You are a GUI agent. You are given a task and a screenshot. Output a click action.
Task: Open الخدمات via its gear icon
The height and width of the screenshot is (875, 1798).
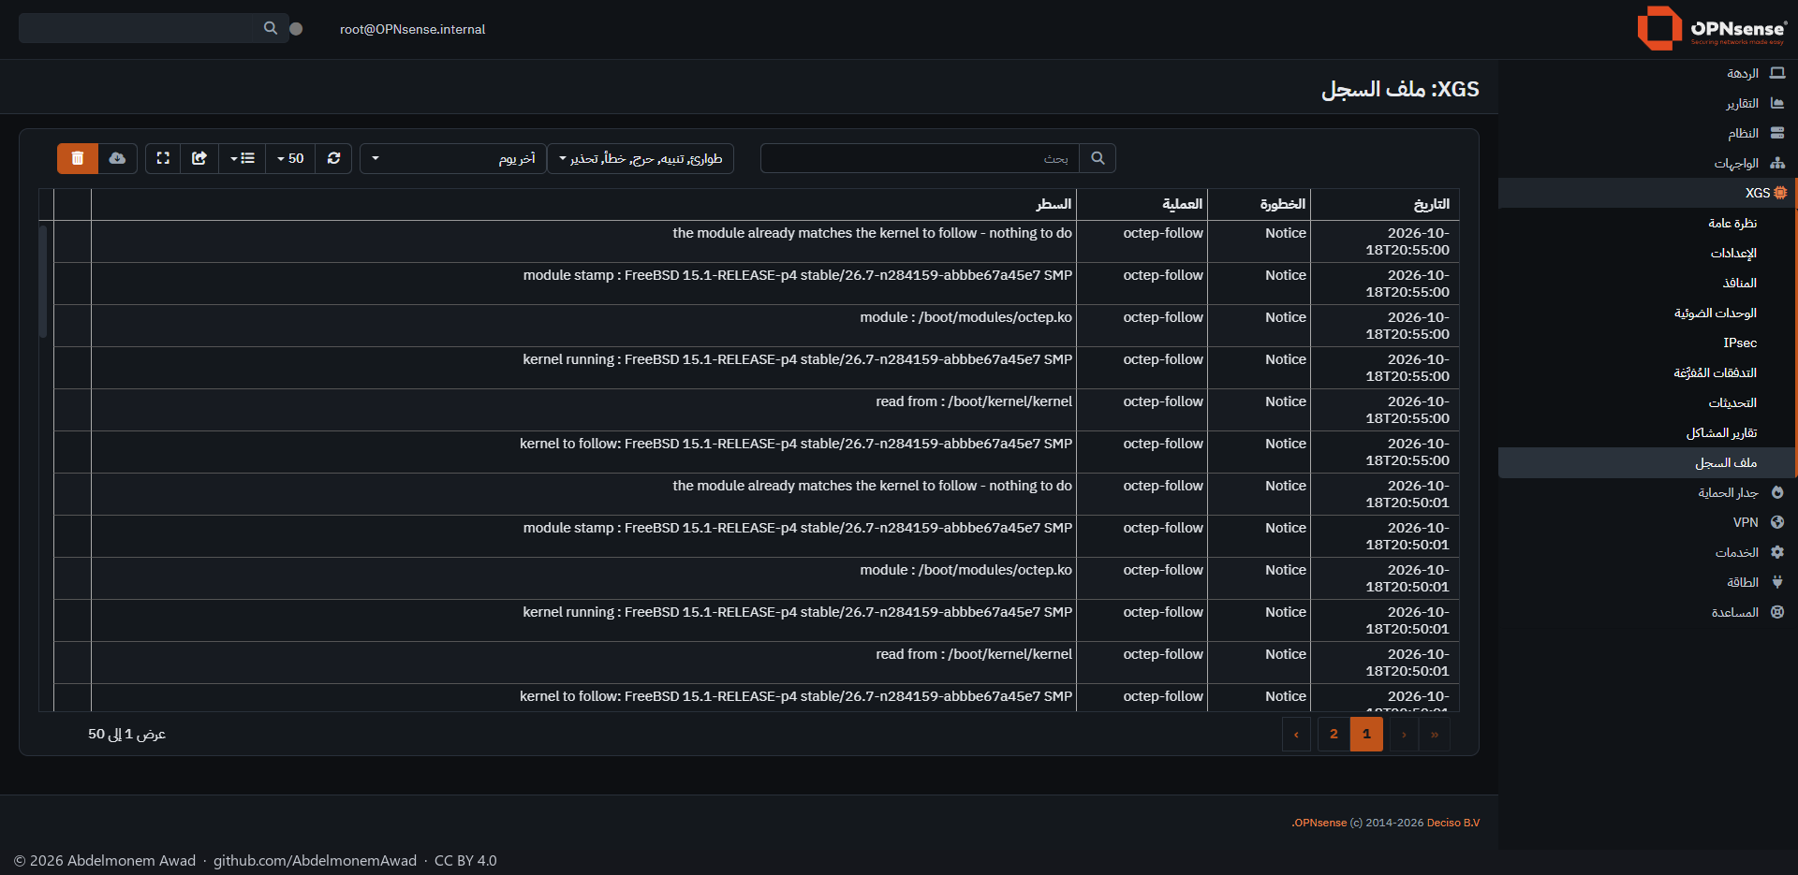pyautogui.click(x=1777, y=552)
